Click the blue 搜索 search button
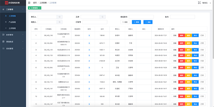The width and height of the screenshot is (214, 107). point(136,22)
